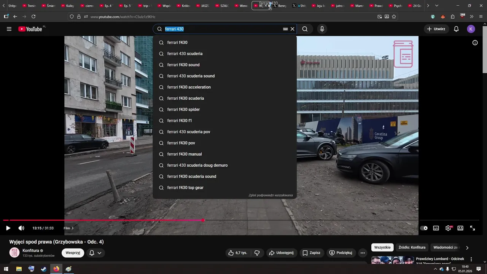The height and width of the screenshot is (274, 487).
Task: Show hidden system tray icons chevron
Action: coord(435,269)
